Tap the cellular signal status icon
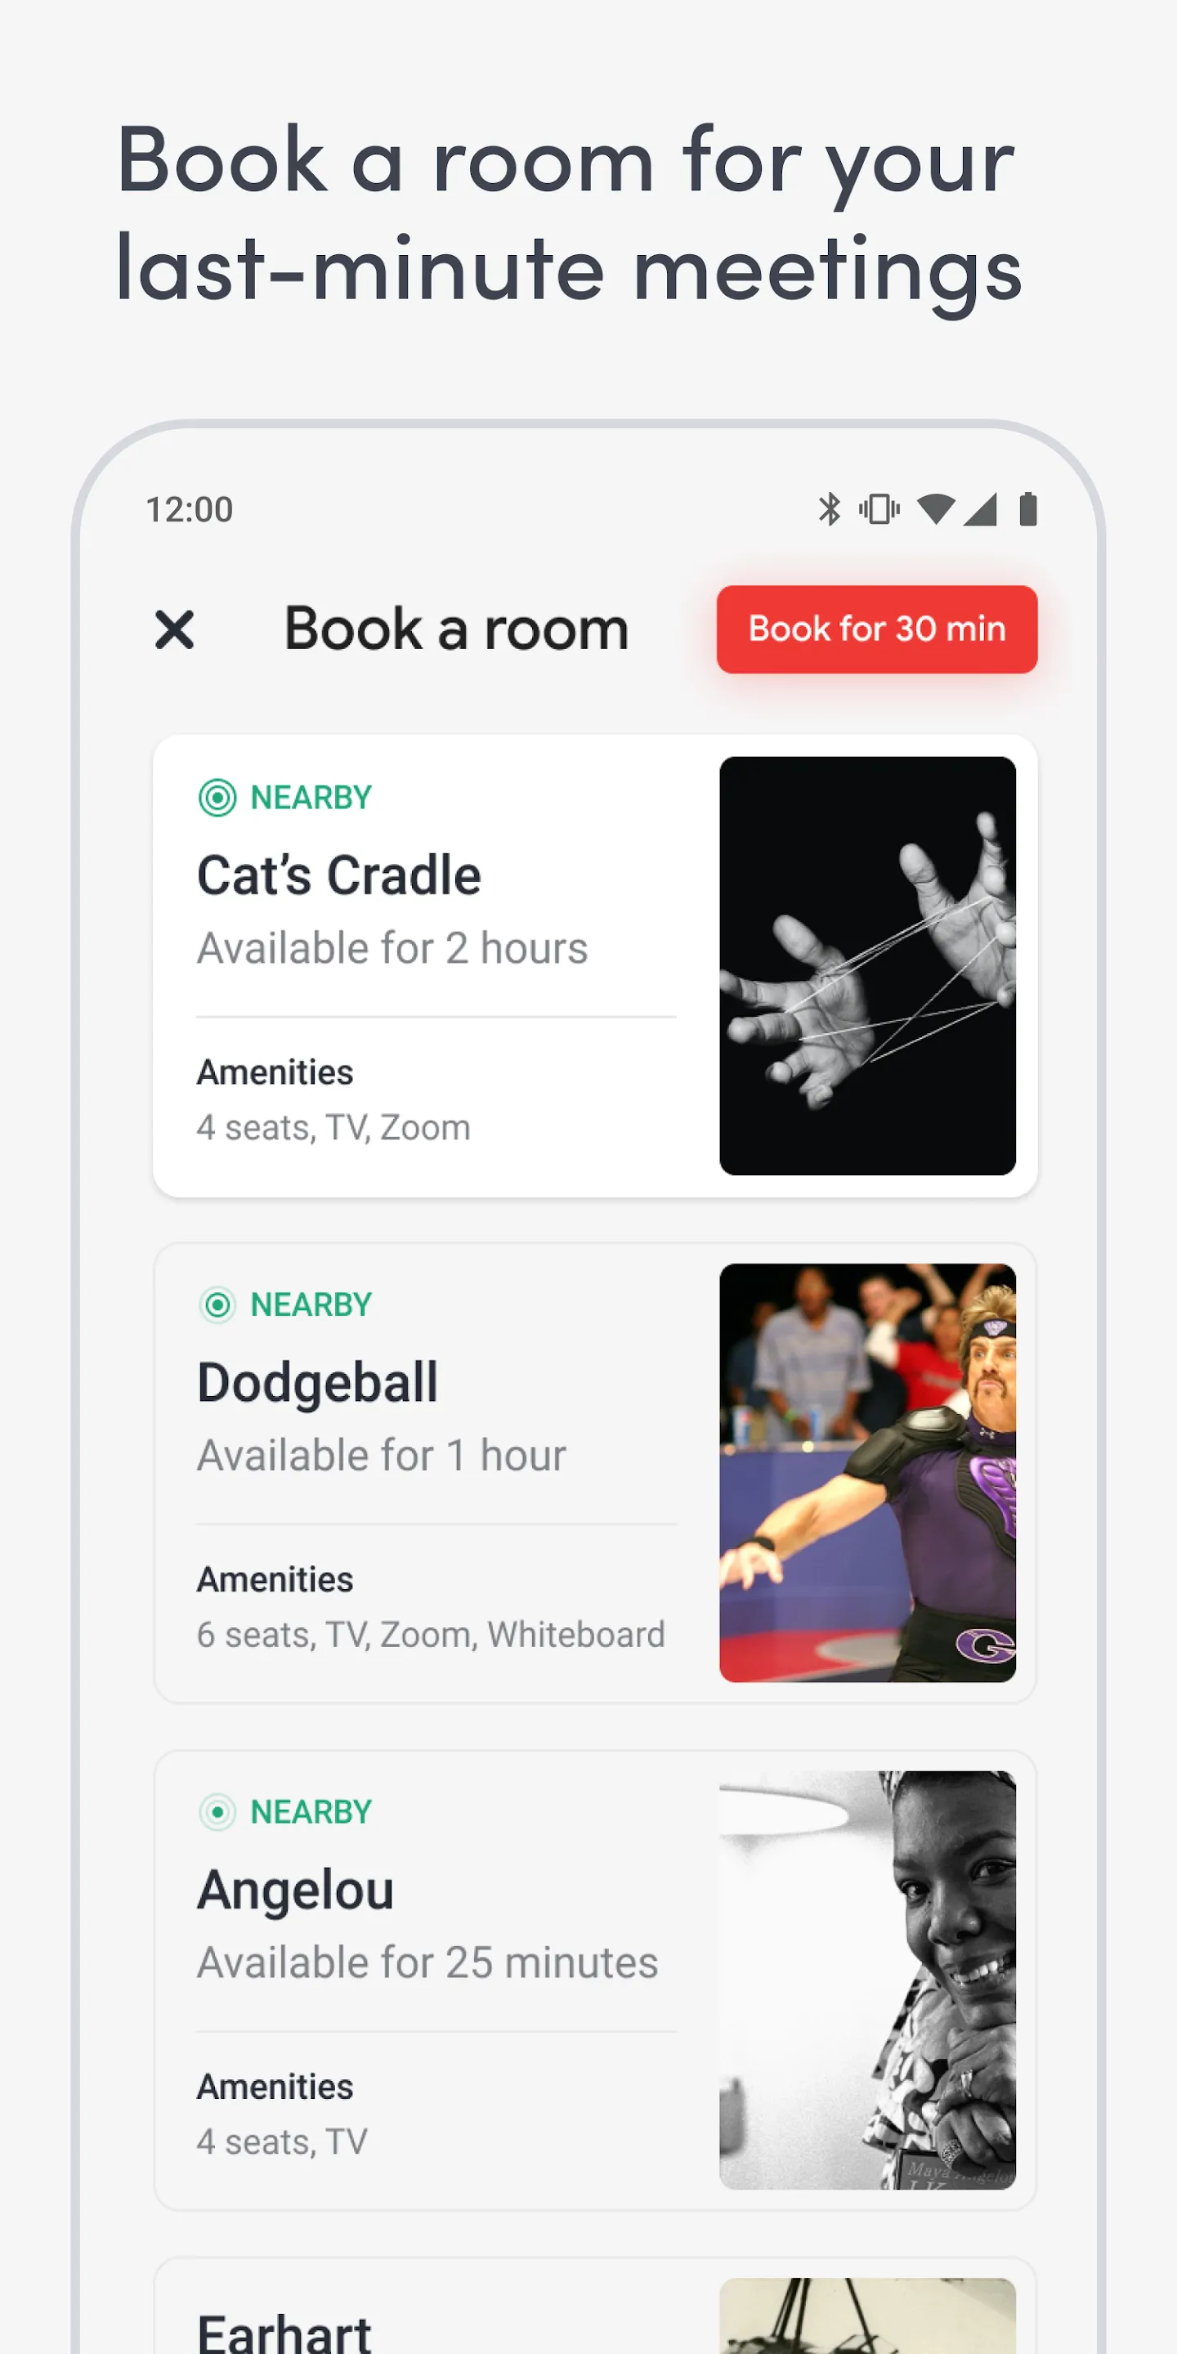Viewport: 1177px width, 2354px height. point(980,509)
